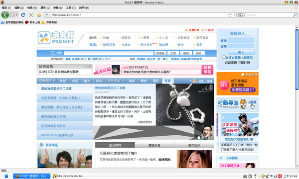This screenshot has height=179, width=299.
Task: Open the back/forward history dropdown
Action: [17, 15]
